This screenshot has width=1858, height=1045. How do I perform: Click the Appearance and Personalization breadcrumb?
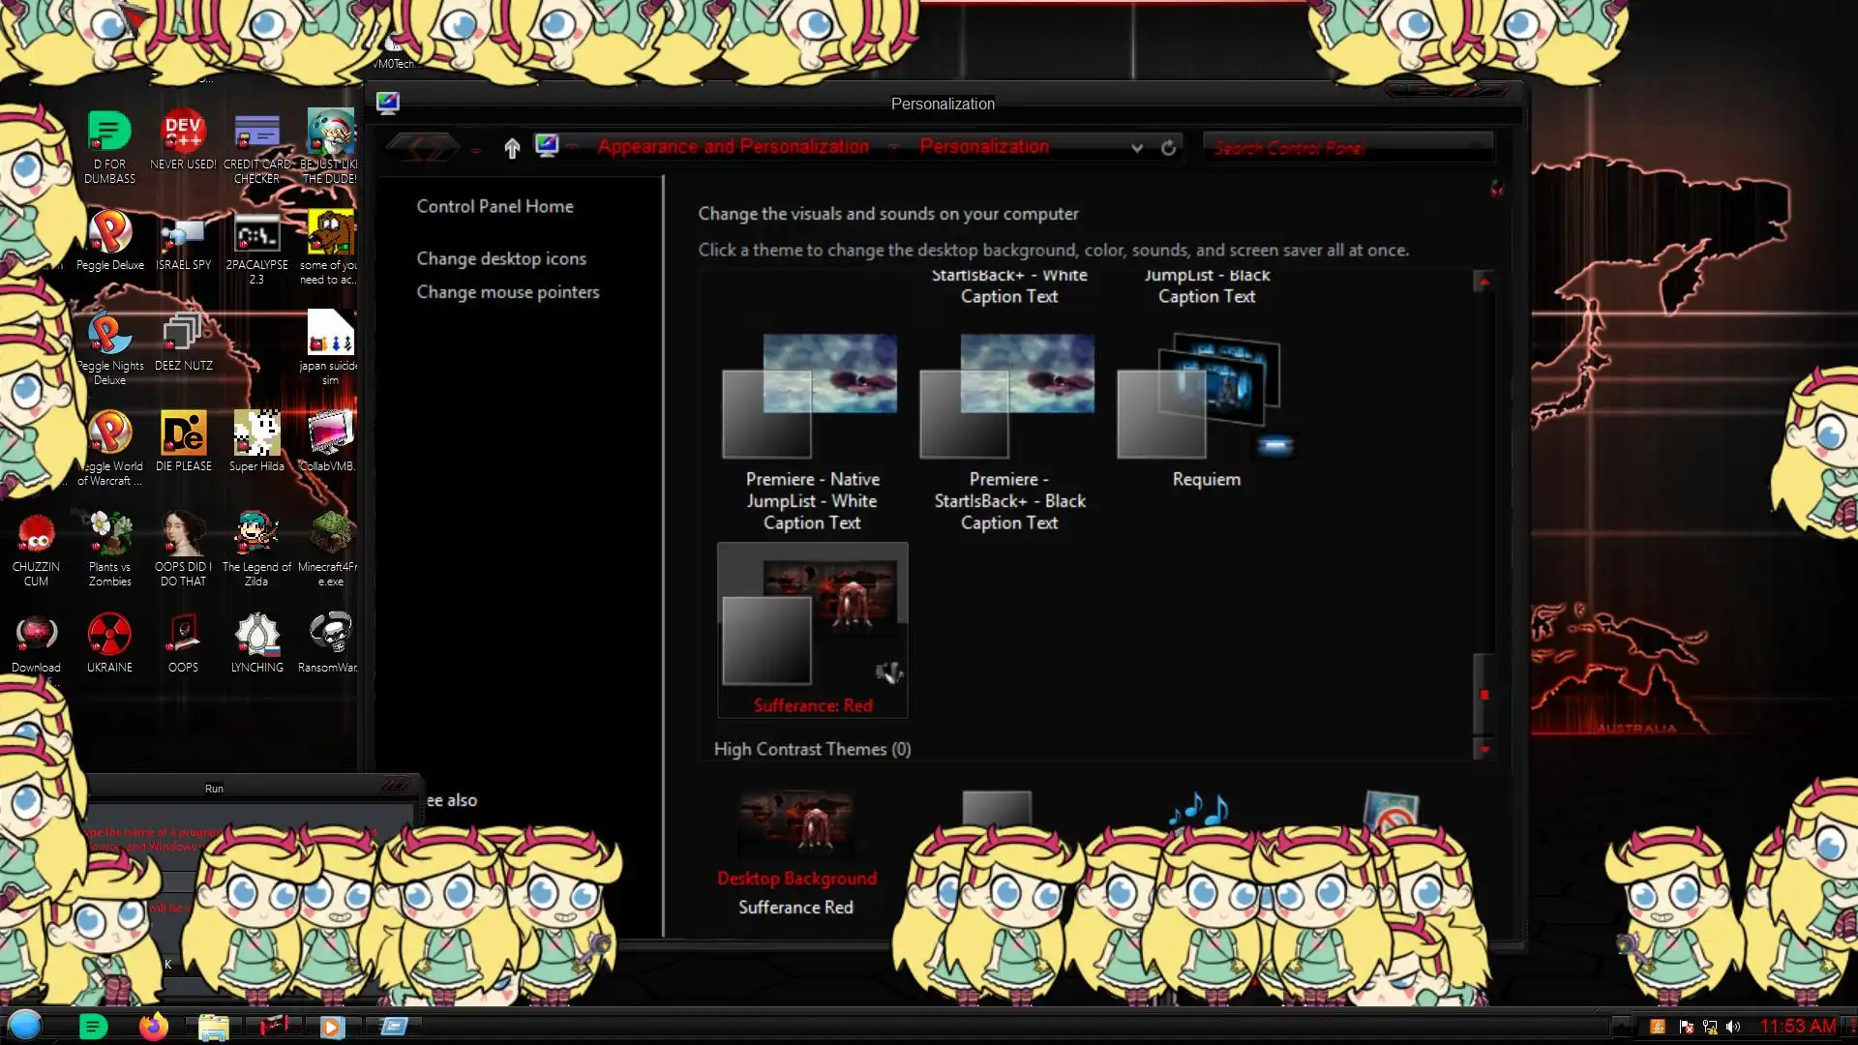tap(733, 147)
